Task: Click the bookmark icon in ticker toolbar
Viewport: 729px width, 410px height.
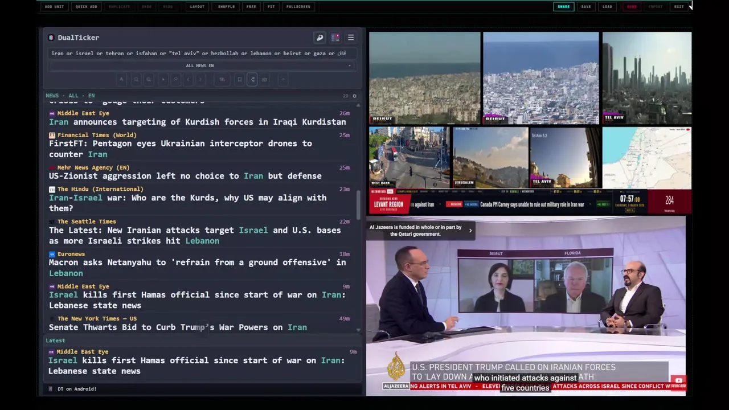Action: tap(240, 79)
